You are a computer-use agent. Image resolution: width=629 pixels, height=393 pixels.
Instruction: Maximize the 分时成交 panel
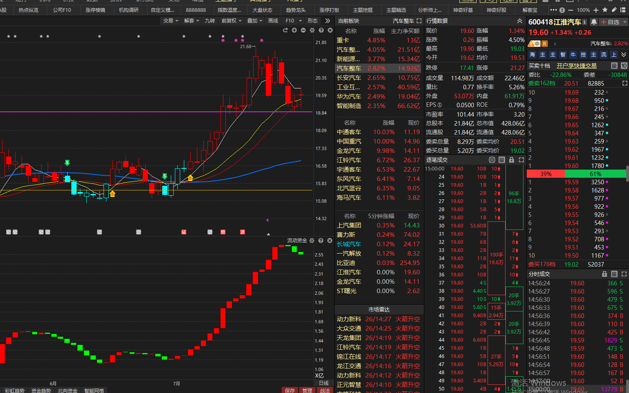click(624, 274)
